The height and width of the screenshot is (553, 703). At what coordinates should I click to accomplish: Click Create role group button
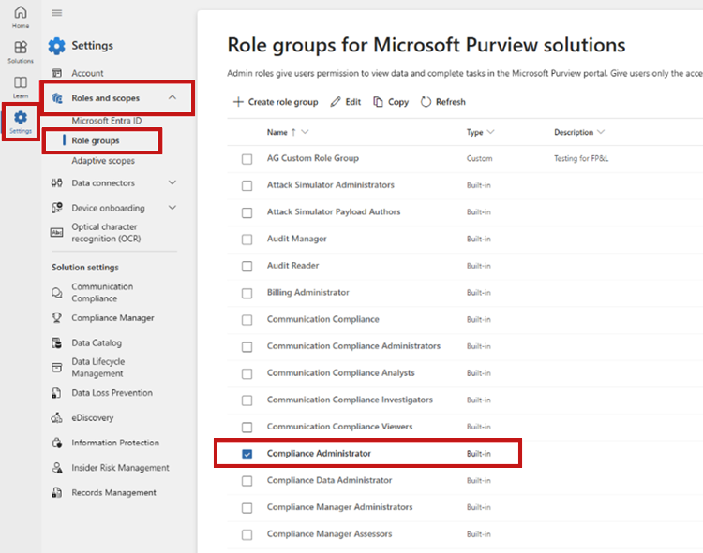(x=276, y=102)
